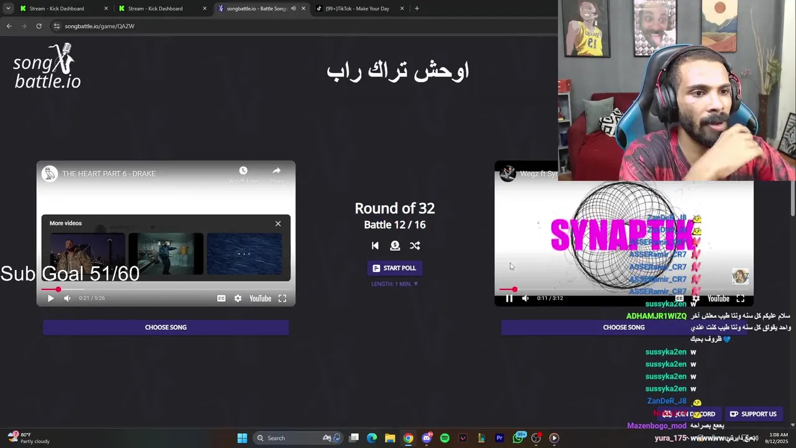
Task: Click chat username ADHAMJR1WIZQ
Action: [656, 316]
